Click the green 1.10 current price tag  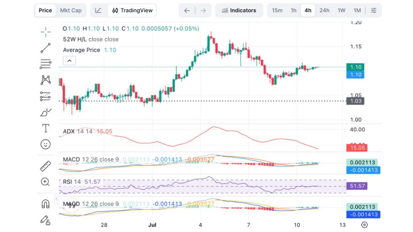click(355, 67)
